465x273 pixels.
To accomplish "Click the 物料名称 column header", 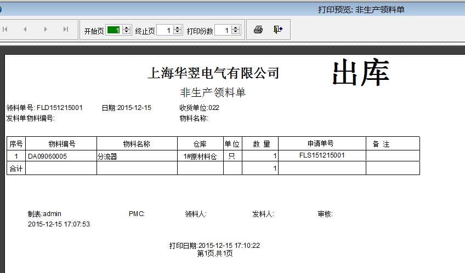I will point(137,144).
